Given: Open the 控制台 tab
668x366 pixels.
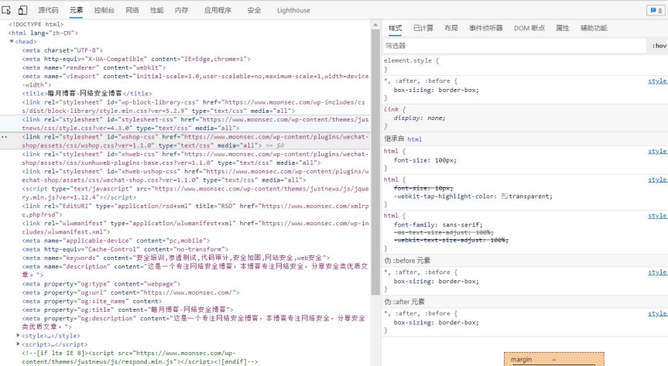Looking at the screenshot, I should click(x=104, y=10).
